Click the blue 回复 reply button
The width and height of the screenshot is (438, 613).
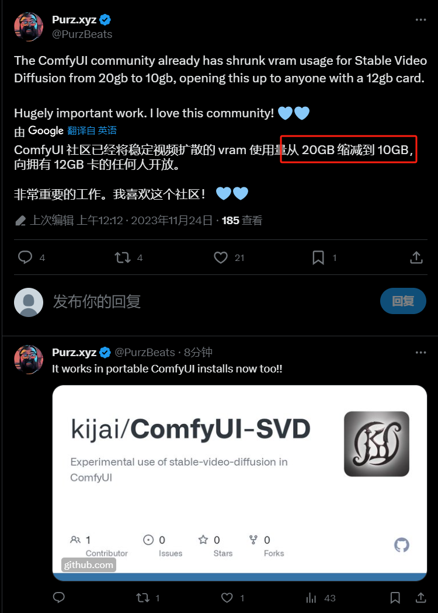[x=403, y=301]
